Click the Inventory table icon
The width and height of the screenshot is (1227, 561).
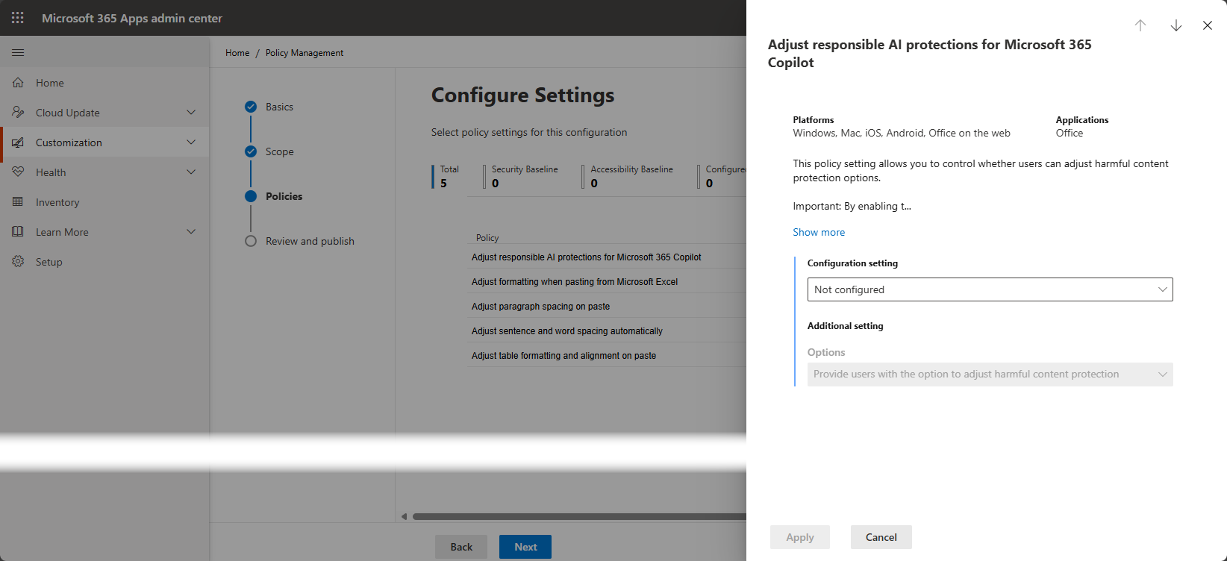click(x=18, y=202)
